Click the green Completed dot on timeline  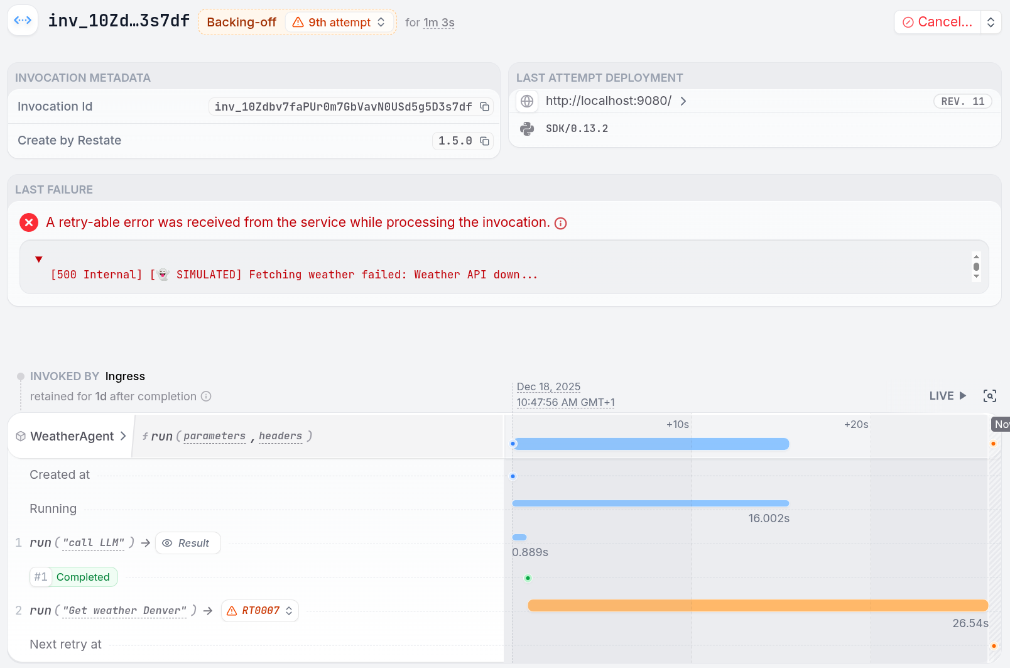point(528,578)
